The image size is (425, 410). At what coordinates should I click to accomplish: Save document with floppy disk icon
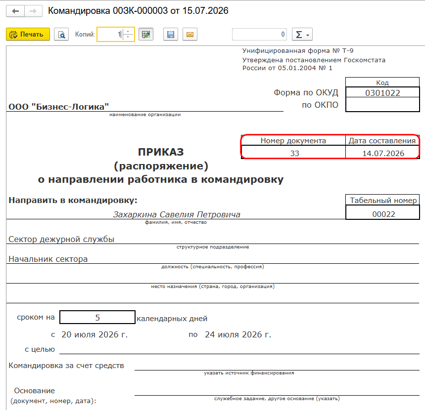(171, 35)
